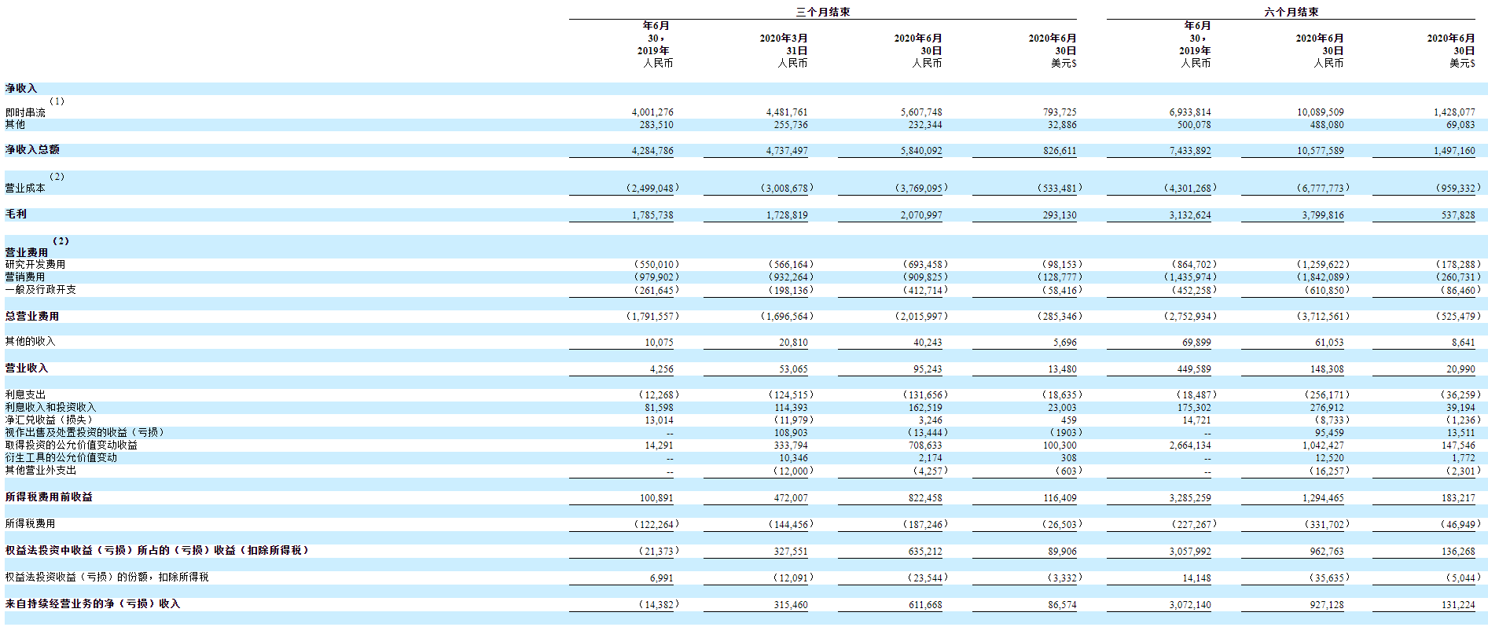This screenshot has width=1488, height=627.
Task: Click the value 10,346
Action: [793, 457]
